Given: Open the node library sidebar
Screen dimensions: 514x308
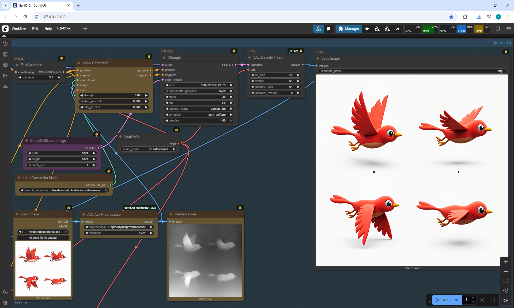Looking at the screenshot, I should tap(5, 54).
